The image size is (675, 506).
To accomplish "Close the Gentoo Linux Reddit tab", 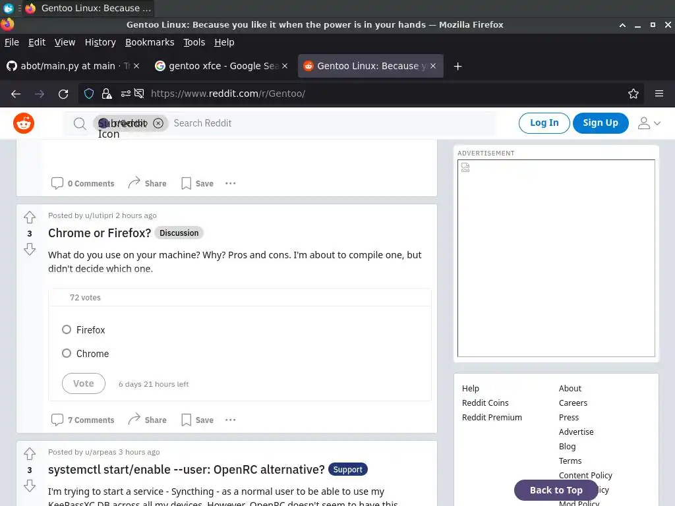I will [x=433, y=66].
